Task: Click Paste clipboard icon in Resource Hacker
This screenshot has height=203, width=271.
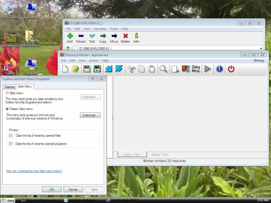Action: pos(152,69)
